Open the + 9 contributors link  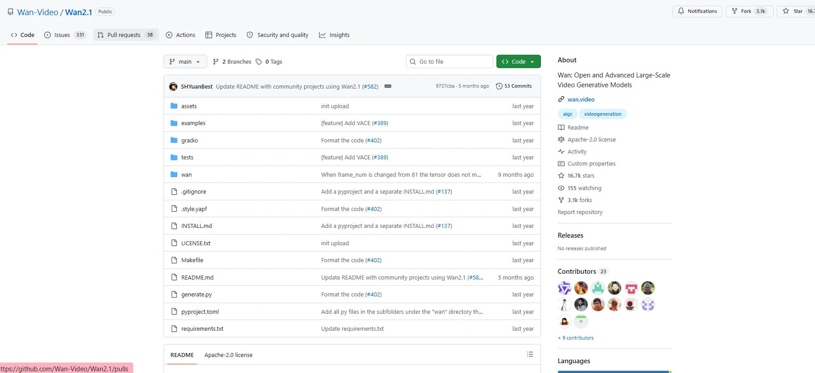click(x=576, y=338)
